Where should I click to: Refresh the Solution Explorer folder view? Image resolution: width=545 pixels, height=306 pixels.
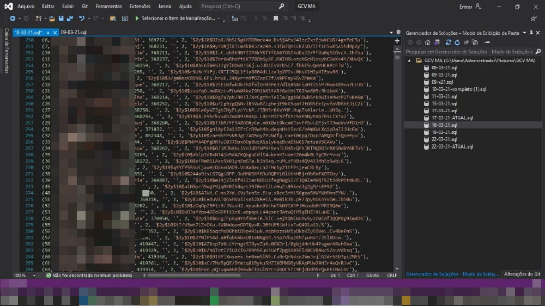coord(457,42)
